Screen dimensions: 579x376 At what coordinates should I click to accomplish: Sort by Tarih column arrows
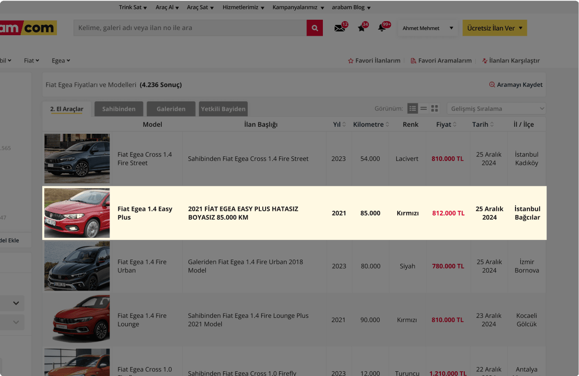[x=492, y=124]
